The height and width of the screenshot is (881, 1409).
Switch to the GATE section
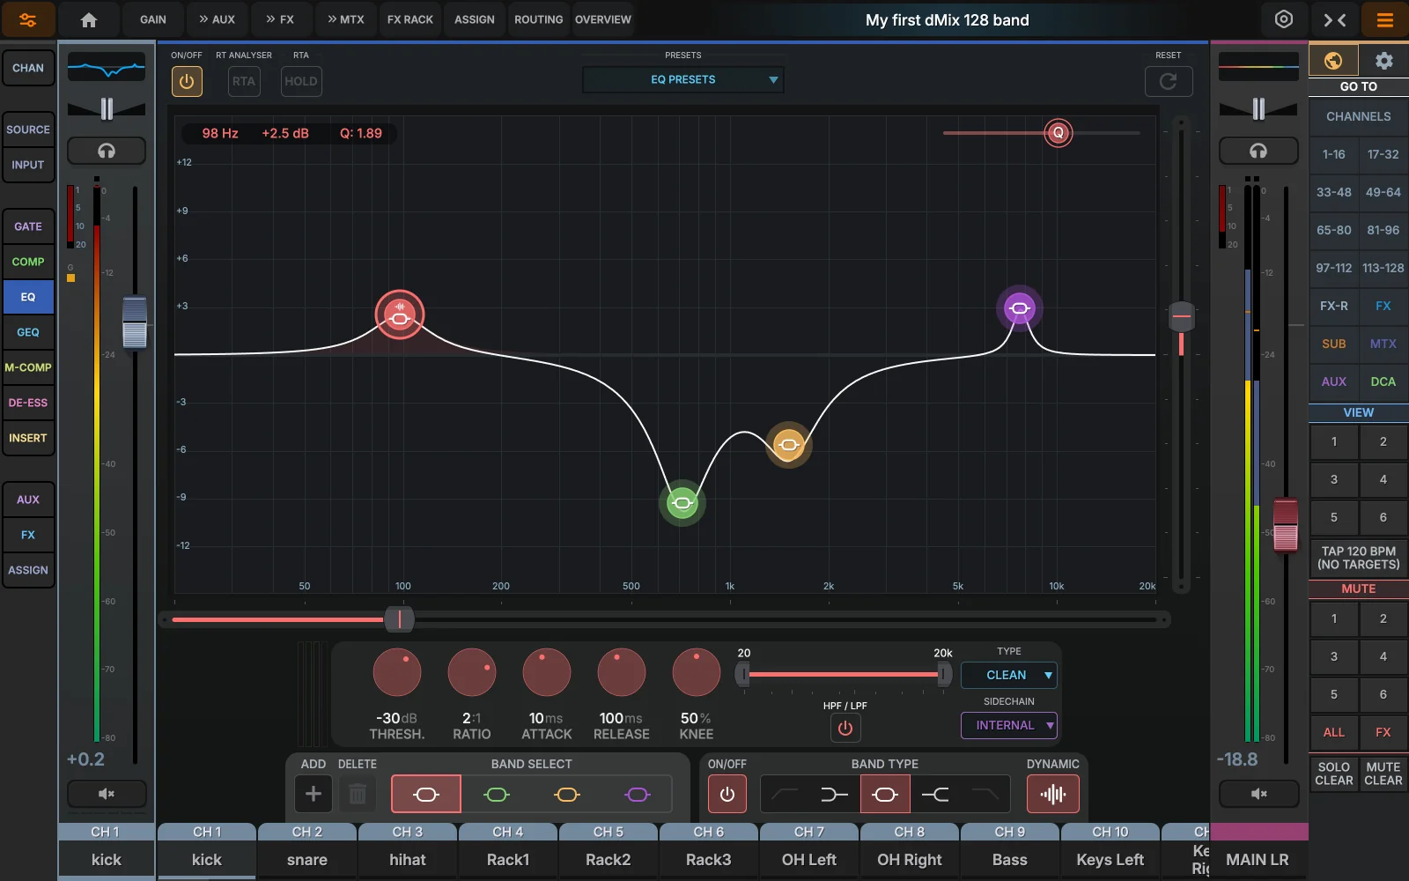(28, 226)
